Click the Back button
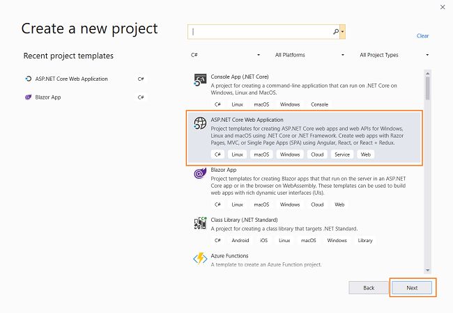Viewport: 453px width, 313px height. tap(369, 288)
